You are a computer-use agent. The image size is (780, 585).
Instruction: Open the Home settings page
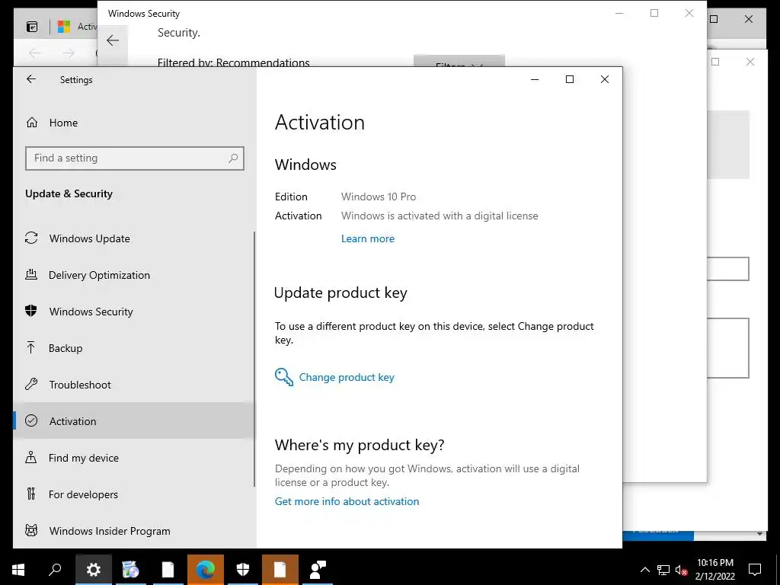point(63,123)
